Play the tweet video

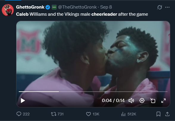[x=23, y=101]
